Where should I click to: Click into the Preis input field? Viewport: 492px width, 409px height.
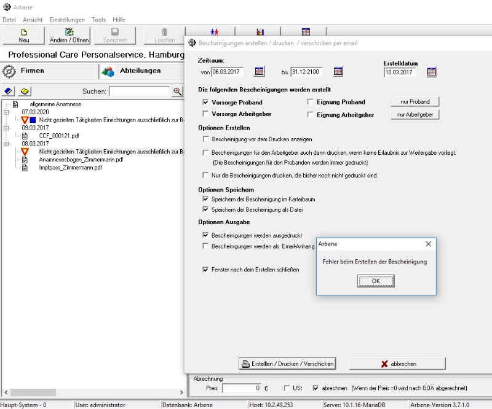coord(241,388)
